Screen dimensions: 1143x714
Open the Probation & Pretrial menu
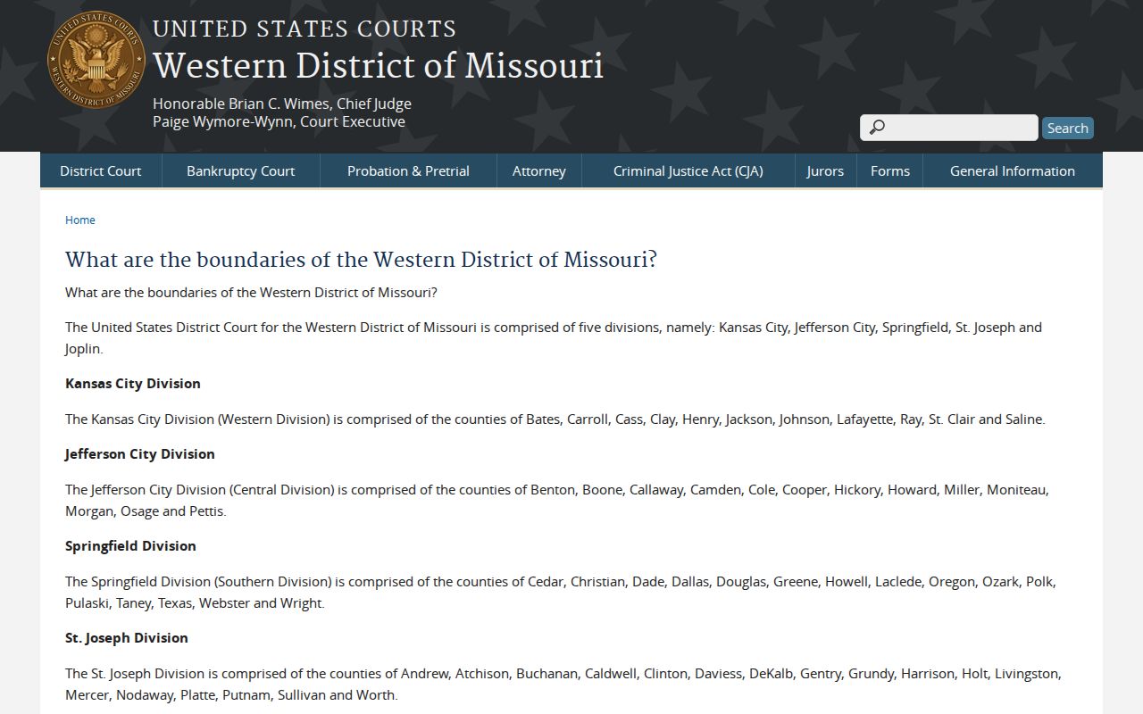click(408, 170)
